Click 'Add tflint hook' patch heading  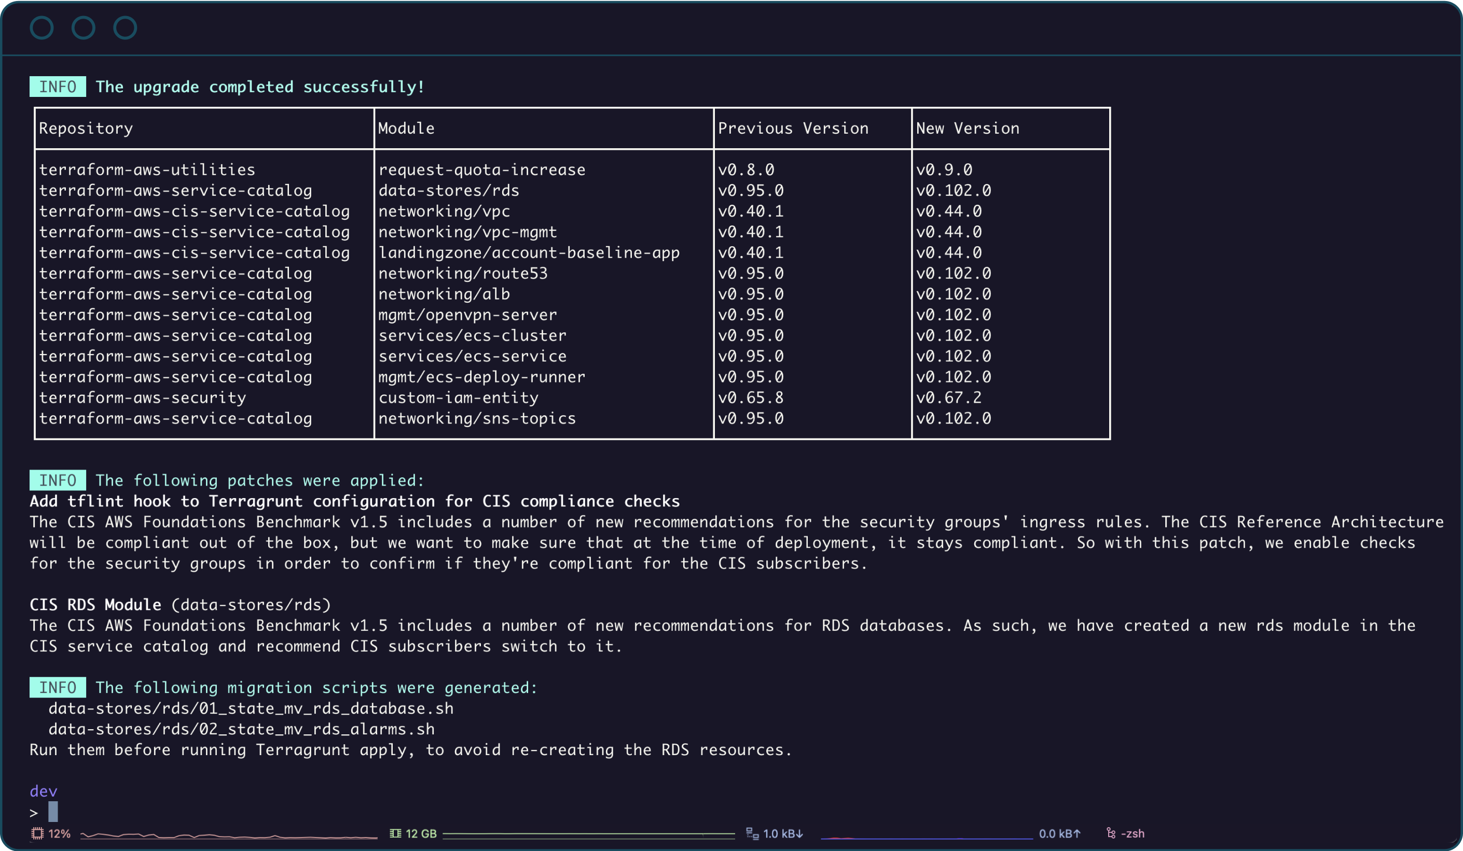tap(355, 501)
